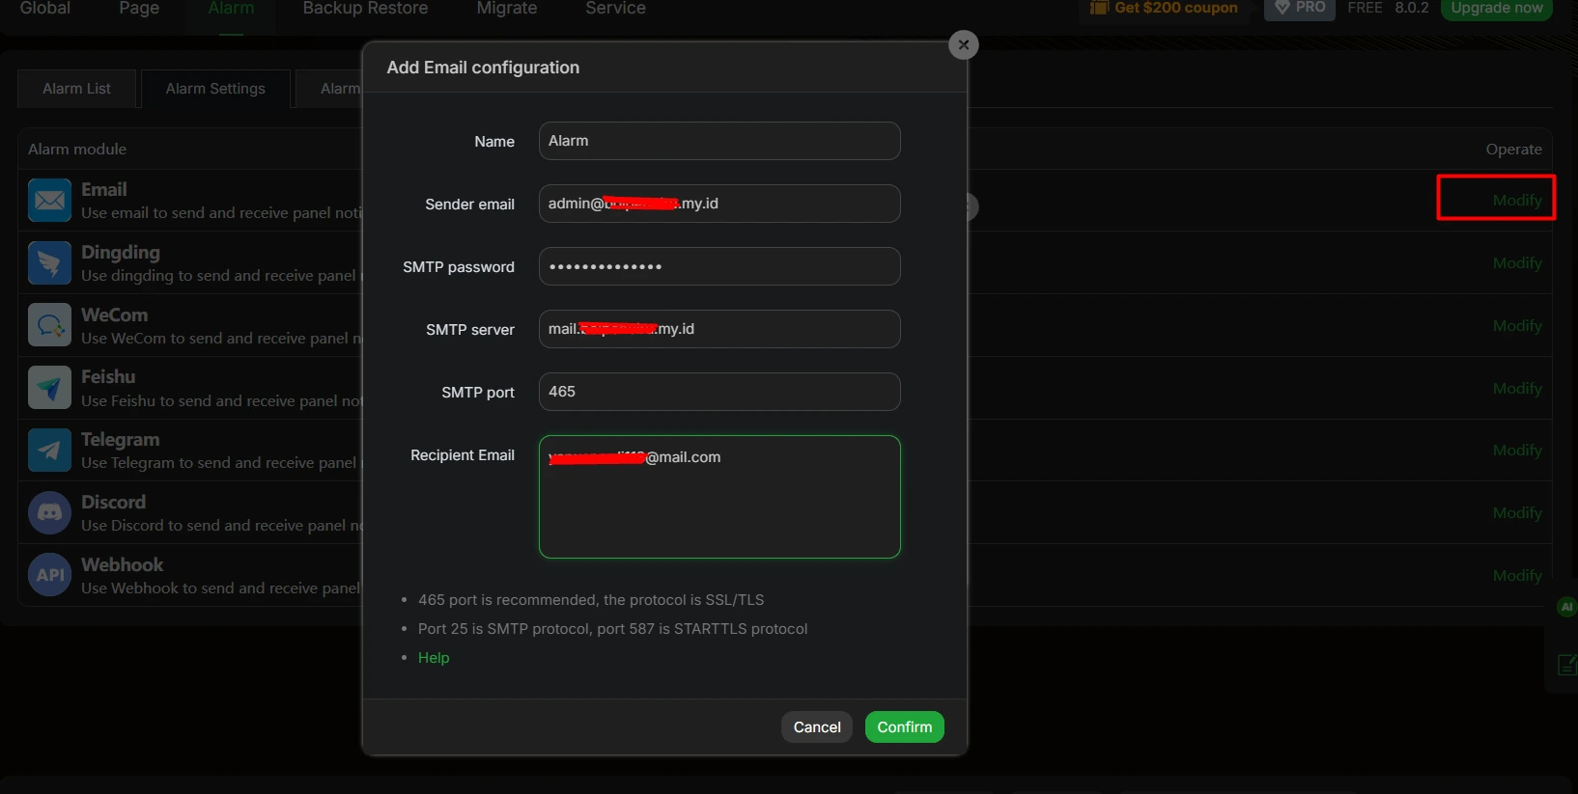Click into the Recipient Email box
This screenshot has width=1578, height=794.
(719, 497)
